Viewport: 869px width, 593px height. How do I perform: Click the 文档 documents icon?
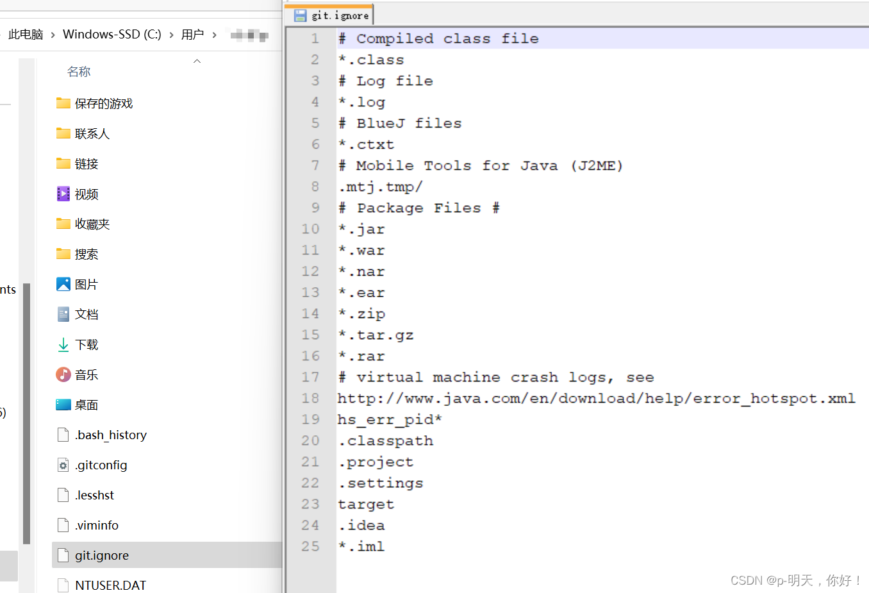point(63,314)
